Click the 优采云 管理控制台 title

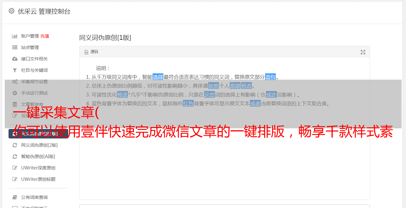coord(44,11)
